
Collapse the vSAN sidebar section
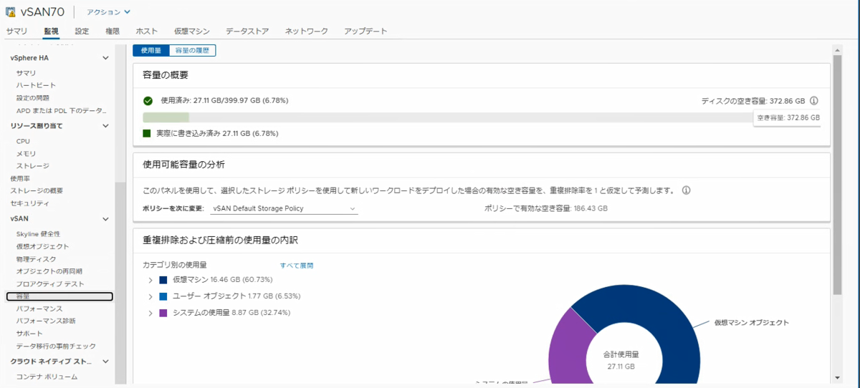point(105,218)
